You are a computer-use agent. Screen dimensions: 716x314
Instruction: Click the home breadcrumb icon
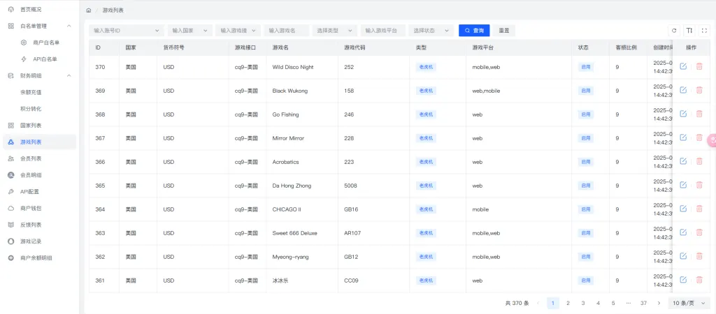point(89,10)
